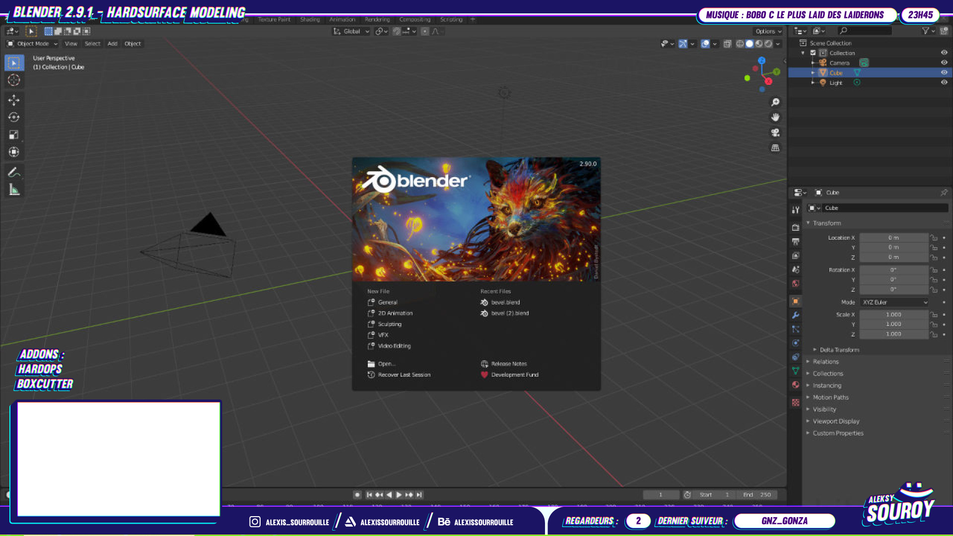Click the camera view icon in viewport

click(775, 133)
